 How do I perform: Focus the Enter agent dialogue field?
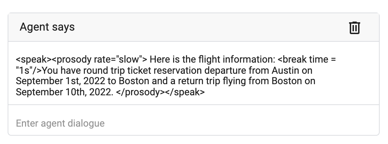pos(194,123)
